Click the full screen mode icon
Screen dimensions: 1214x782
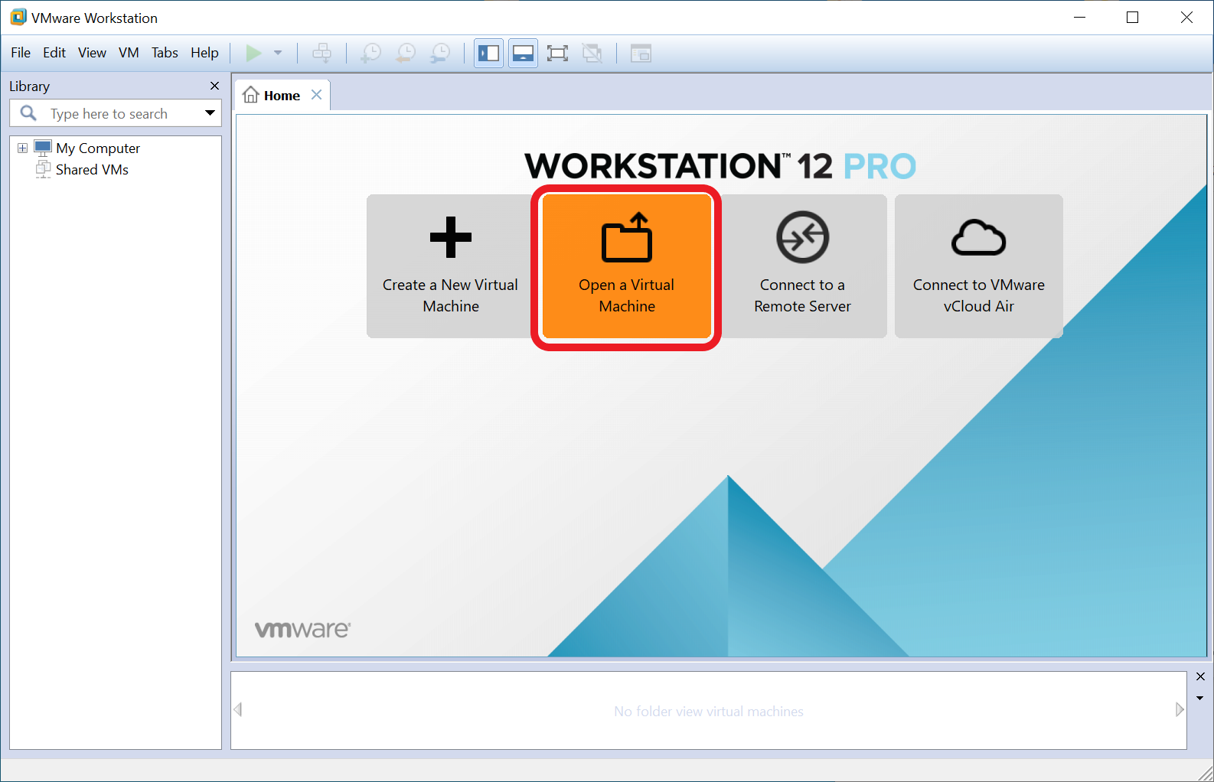[557, 53]
